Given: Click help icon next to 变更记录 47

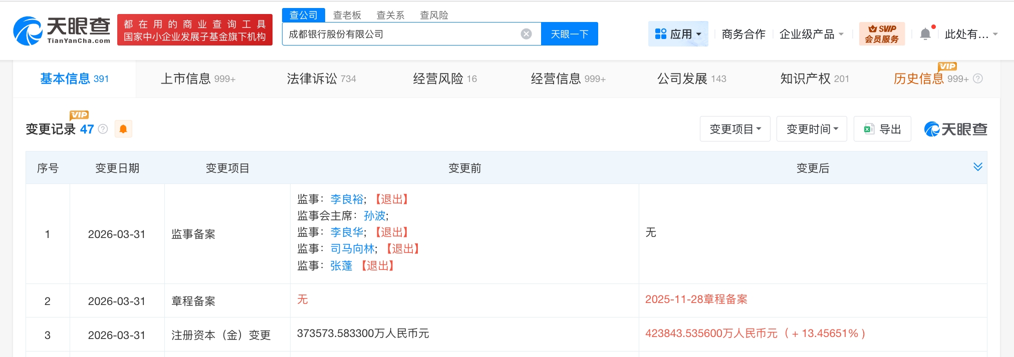Looking at the screenshot, I should (103, 129).
